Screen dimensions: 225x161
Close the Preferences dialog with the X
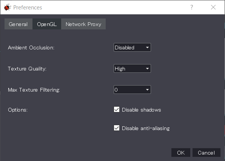click(213, 7)
